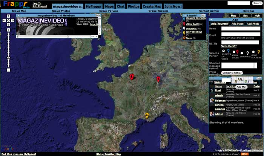Click Put this map on MySpace! link
This screenshot has height=156, width=264.
pos(18,154)
